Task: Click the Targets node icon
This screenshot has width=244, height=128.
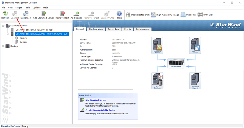Action: (17, 38)
